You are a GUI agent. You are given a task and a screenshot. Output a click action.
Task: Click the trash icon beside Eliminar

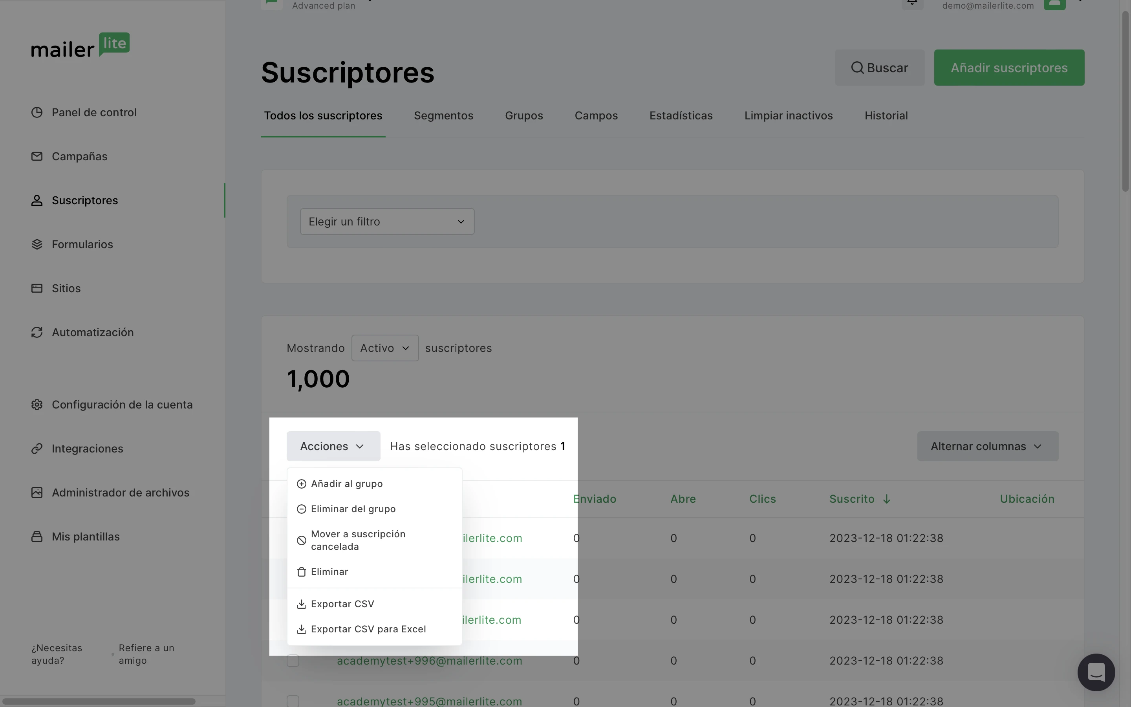(302, 572)
